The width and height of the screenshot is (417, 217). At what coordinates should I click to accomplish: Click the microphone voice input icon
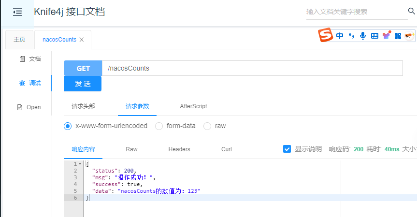(363, 36)
